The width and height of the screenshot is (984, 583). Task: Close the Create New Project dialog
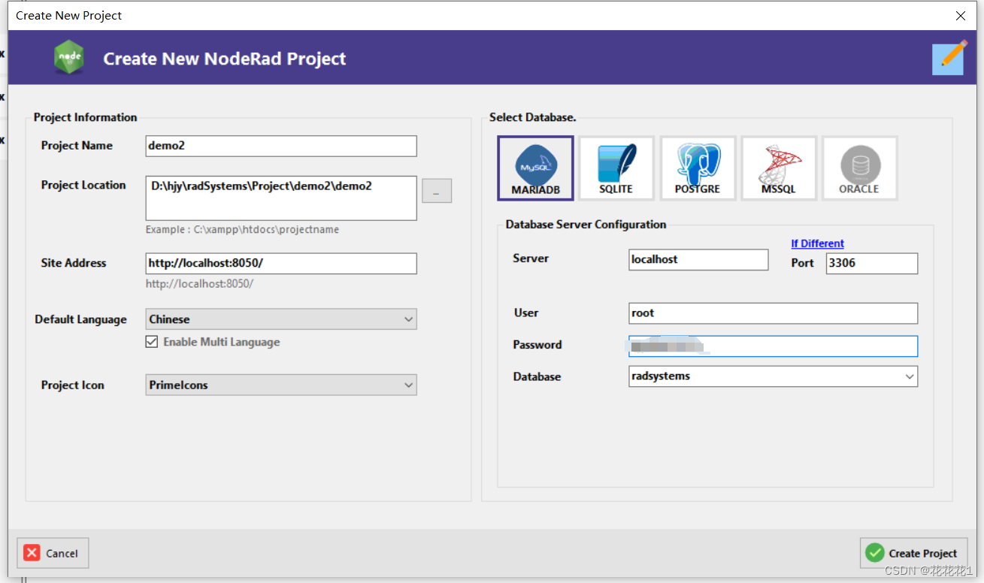click(x=960, y=15)
